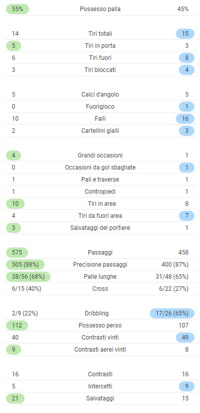The image size is (200, 413).
Task: Click Occasioni da gol sbagliate label
Action: coord(101,168)
